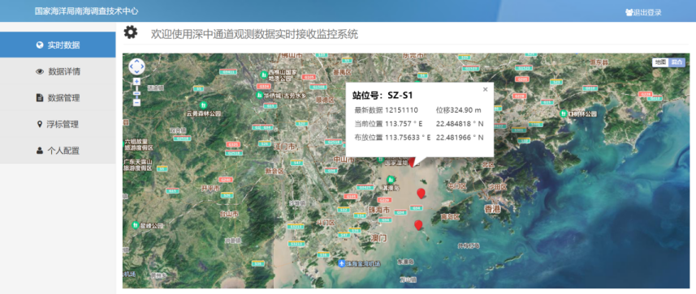Click the settings gear icon near title

point(131,32)
